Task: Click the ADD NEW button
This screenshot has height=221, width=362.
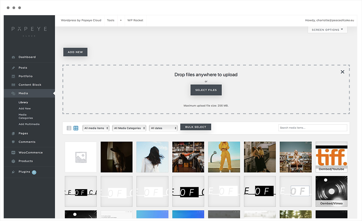Action: tap(75, 52)
